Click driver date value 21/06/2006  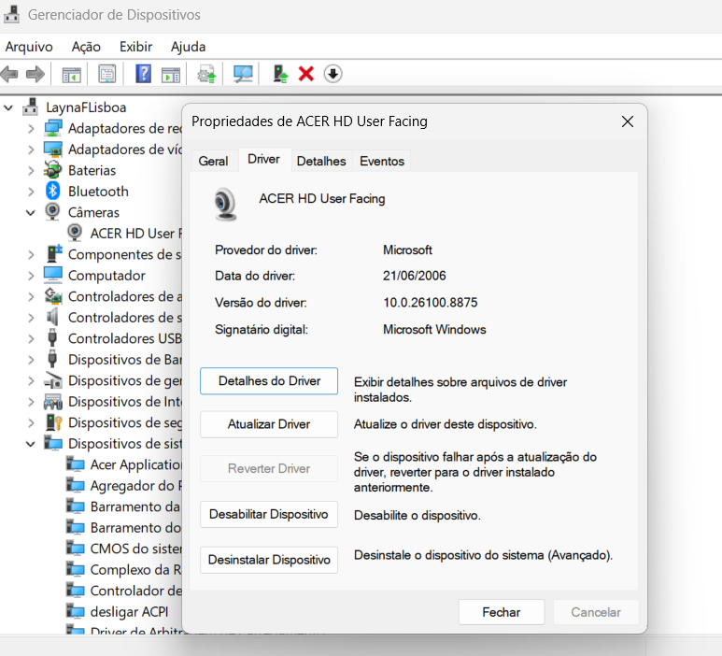[x=415, y=276]
